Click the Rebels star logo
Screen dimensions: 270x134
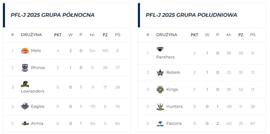(x=160, y=73)
